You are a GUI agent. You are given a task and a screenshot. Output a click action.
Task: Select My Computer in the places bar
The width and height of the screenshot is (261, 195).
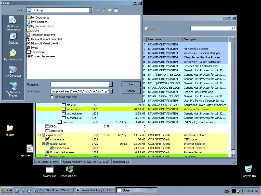(13, 71)
